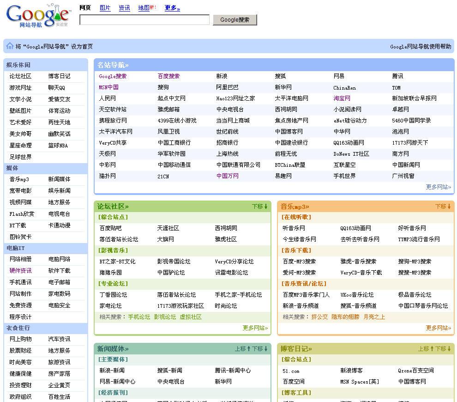Click the Google 网站导航 logo

point(38,16)
